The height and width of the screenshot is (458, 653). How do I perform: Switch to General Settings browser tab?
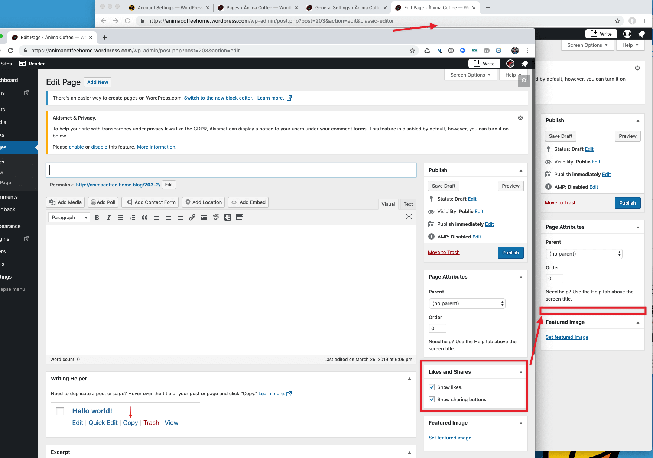(x=347, y=8)
